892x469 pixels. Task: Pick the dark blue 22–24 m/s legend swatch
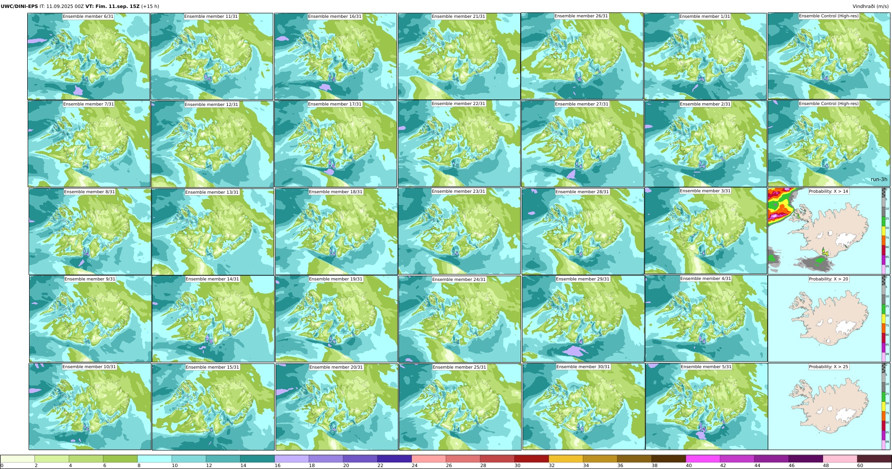click(394, 459)
